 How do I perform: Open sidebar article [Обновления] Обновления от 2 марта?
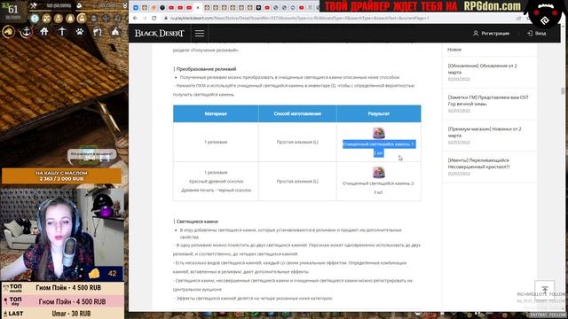(483, 69)
